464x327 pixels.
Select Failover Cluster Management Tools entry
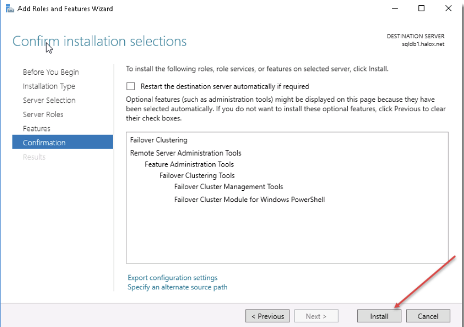coord(228,187)
